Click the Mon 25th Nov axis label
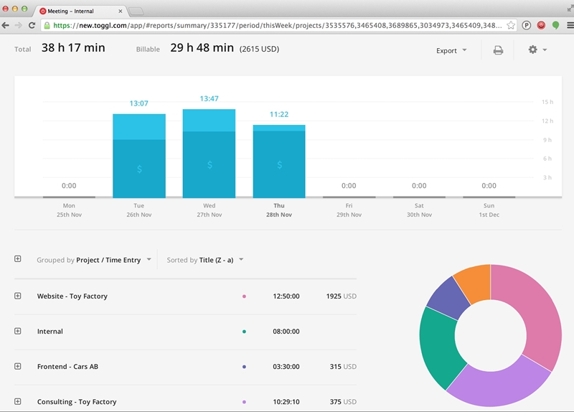This screenshot has width=574, height=412. point(69,210)
